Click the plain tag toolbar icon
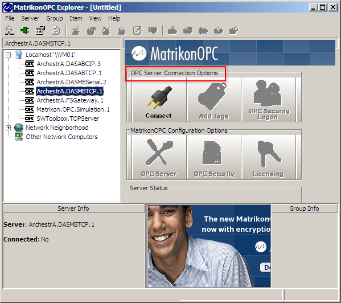 188,30
